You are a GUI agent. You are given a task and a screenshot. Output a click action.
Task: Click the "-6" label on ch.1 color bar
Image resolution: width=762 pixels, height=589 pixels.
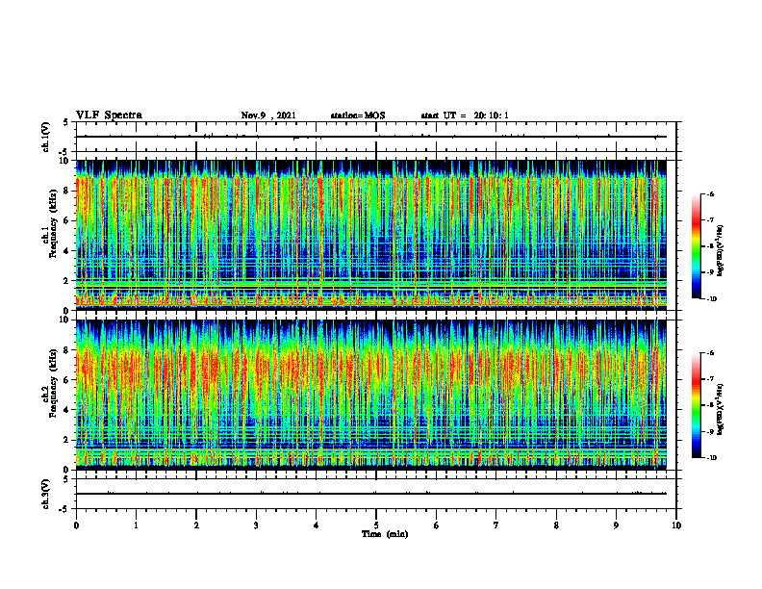pos(710,194)
